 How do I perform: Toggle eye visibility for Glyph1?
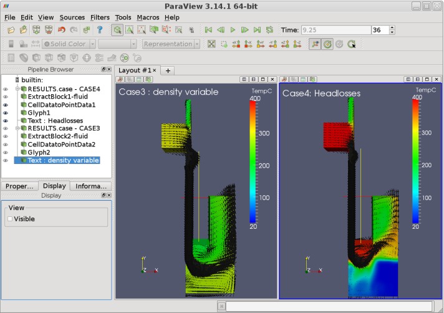click(x=6, y=113)
